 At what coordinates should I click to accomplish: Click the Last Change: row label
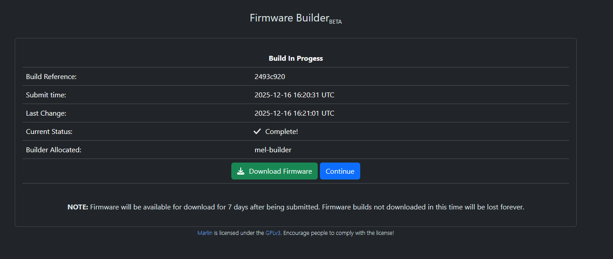point(46,113)
